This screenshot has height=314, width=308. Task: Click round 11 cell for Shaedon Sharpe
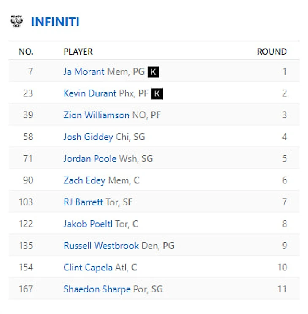pyautogui.click(x=282, y=289)
